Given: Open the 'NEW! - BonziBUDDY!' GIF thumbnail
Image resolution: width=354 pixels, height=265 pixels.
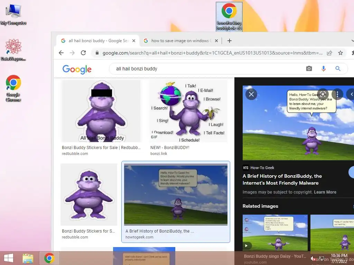Looking at the screenshot, I should 188,111.
